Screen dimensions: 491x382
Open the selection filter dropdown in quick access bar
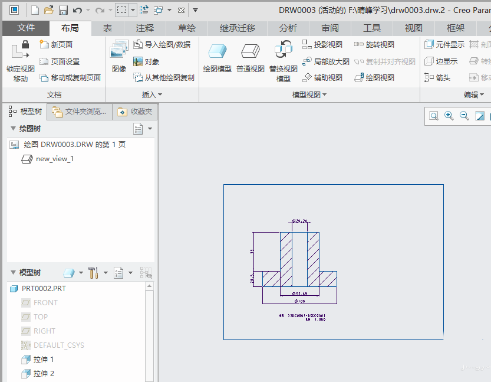[x=132, y=10]
